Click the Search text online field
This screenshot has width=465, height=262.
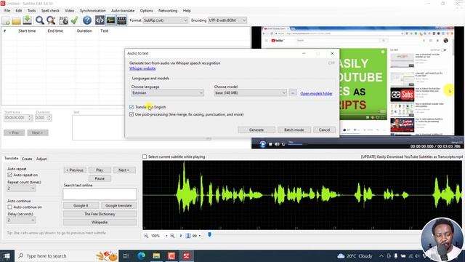coord(100,194)
